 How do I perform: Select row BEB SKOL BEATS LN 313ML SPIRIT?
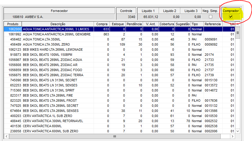(x=120, y=90)
